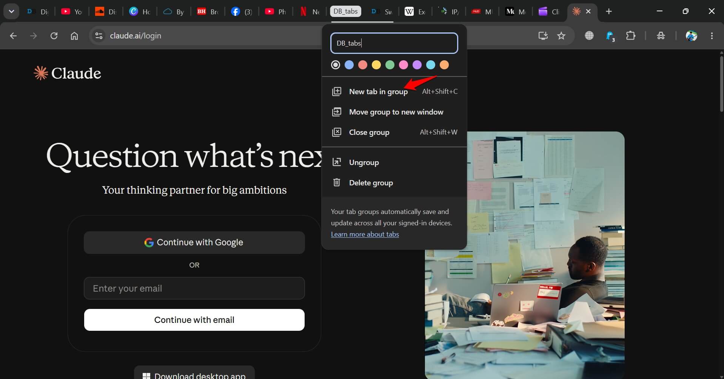Choose Move group to new window
724x379 pixels.
(x=394, y=112)
